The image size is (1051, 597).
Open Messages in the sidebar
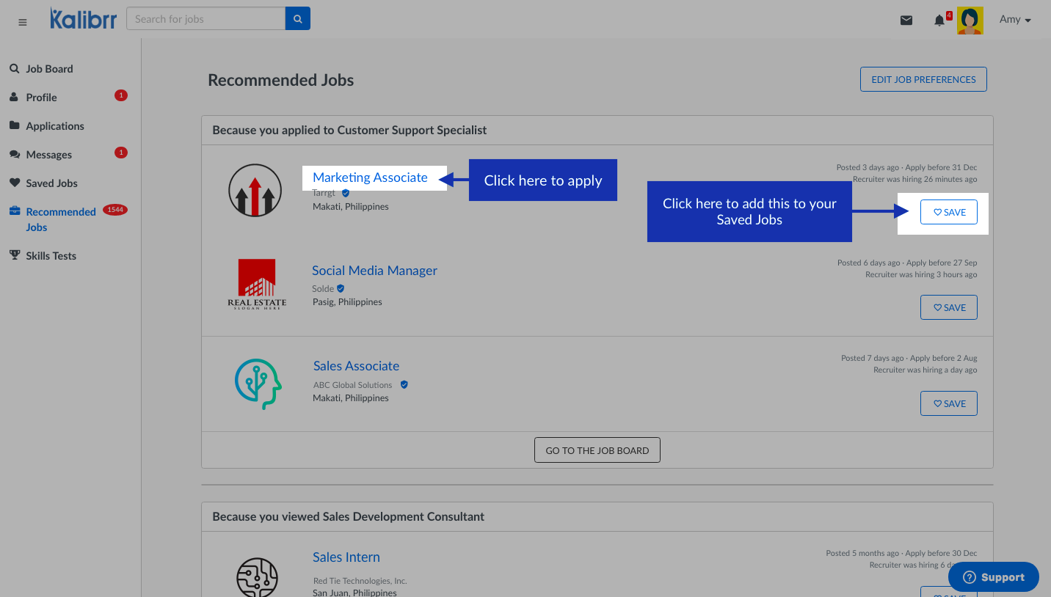[x=48, y=155]
